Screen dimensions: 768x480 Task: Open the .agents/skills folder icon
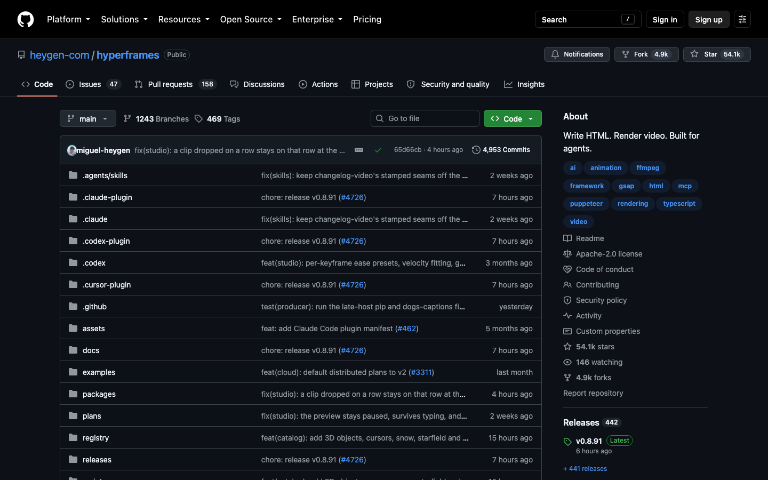pos(73,175)
